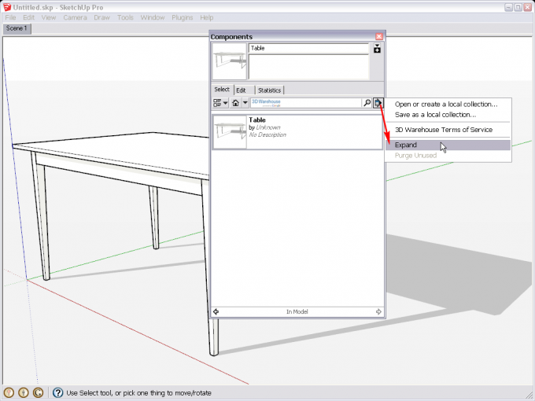Click the SketchUp application title icon

(7, 7)
